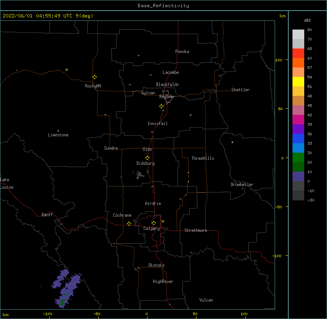
Task: Pick the topmost white 70-80 dBZ swatch
Action: click(298, 34)
